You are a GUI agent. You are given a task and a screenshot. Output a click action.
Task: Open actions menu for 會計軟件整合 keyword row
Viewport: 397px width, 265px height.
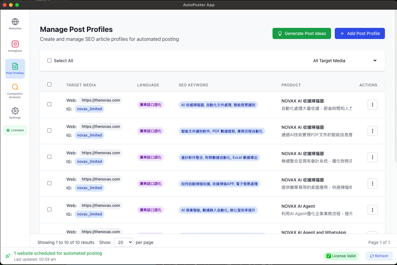pos(372,157)
